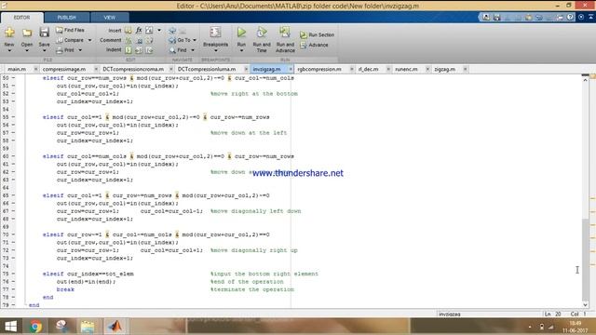Viewport: 596px width, 335px height.
Task: Click the Compare button
Action: coord(71,40)
